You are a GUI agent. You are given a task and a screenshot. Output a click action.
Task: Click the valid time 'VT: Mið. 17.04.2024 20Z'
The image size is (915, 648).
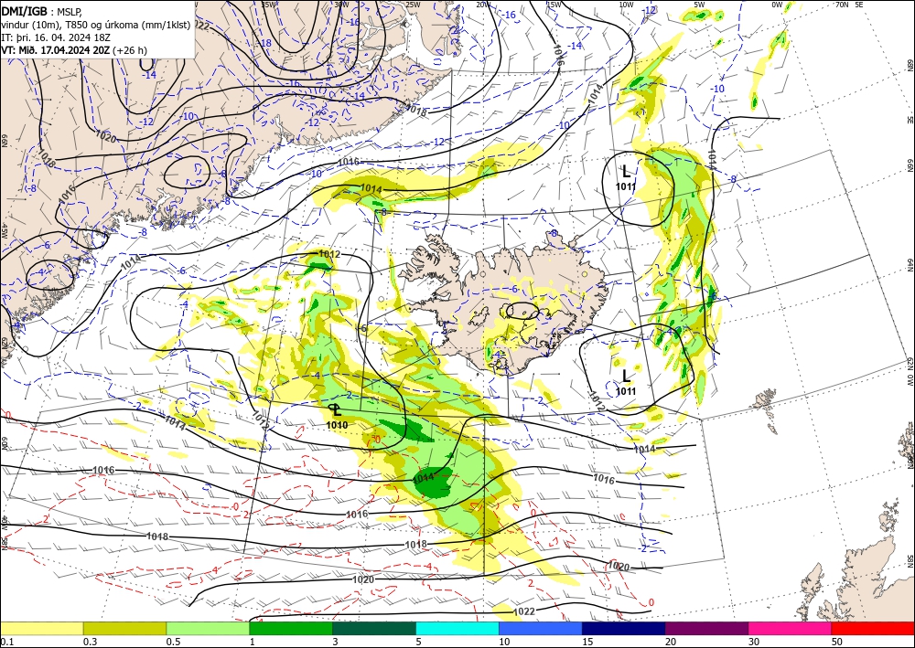[56, 50]
